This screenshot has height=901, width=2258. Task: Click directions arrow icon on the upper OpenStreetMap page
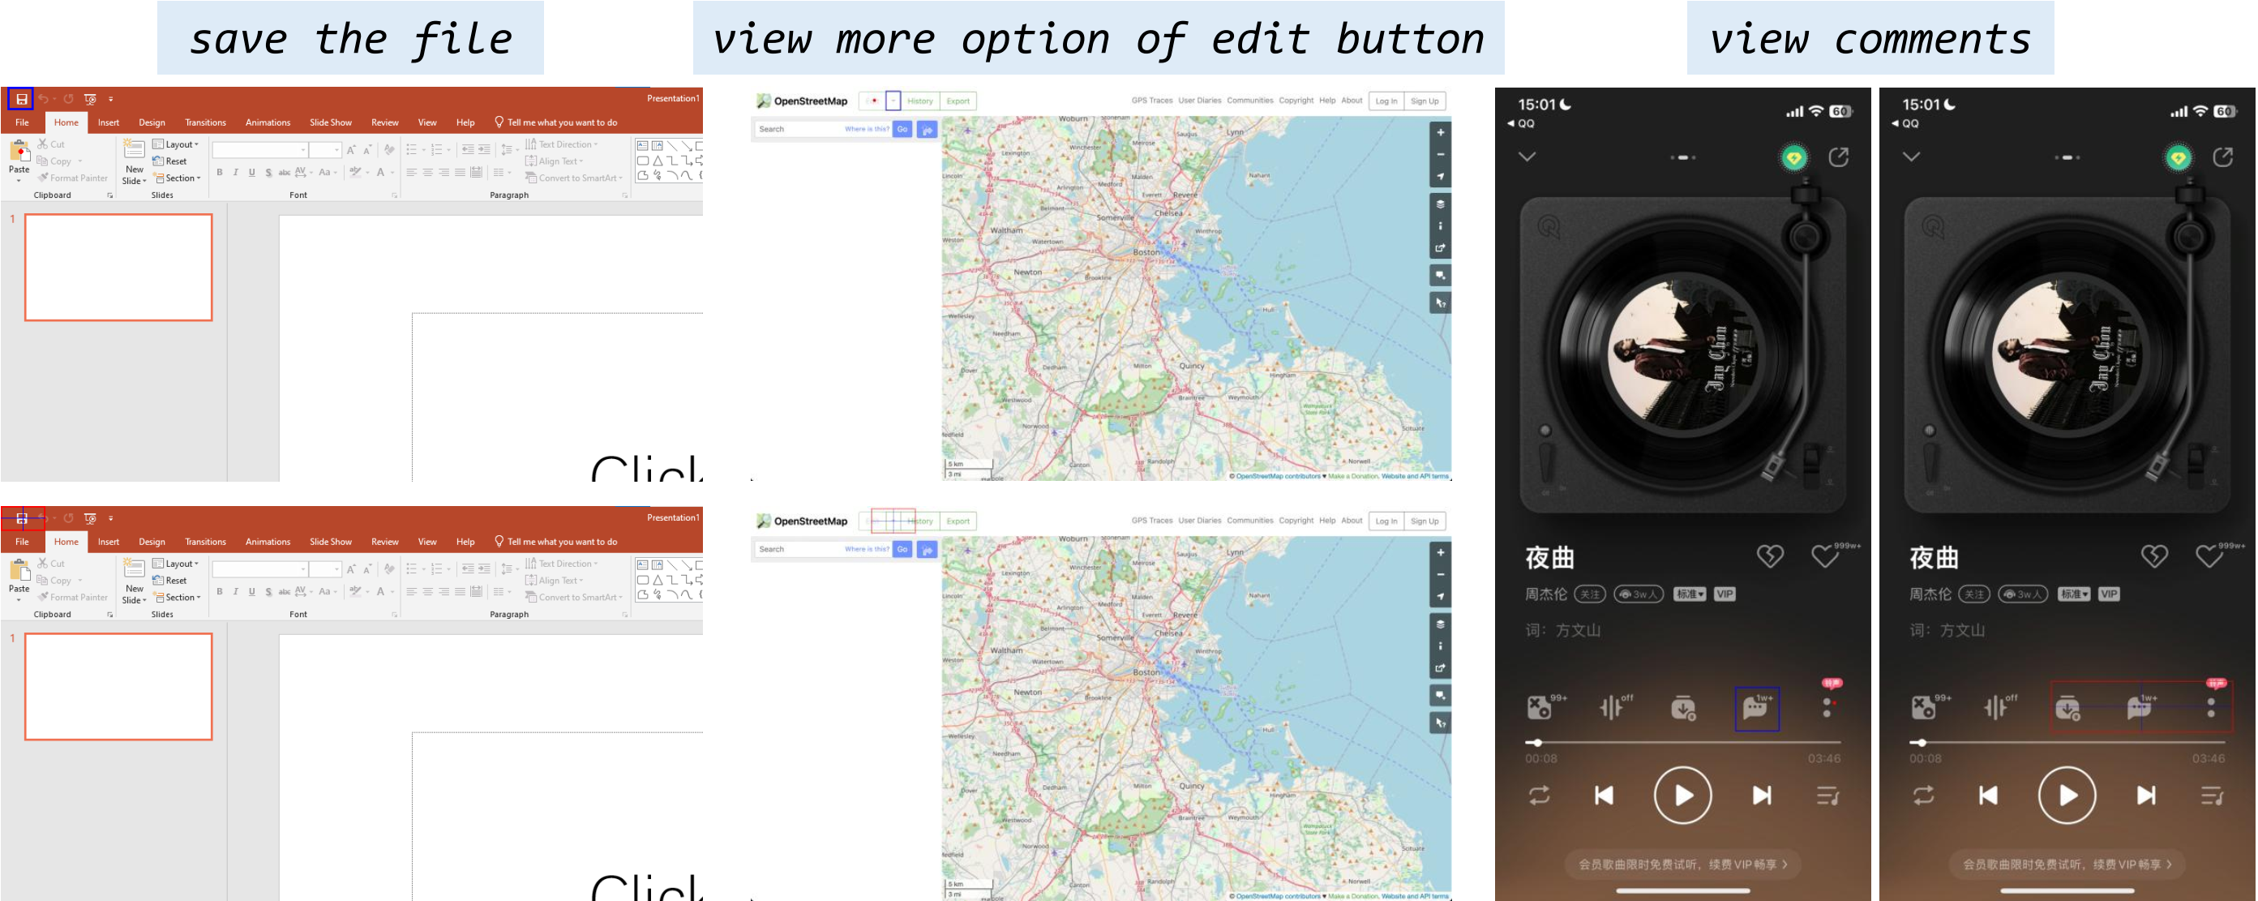tap(928, 130)
